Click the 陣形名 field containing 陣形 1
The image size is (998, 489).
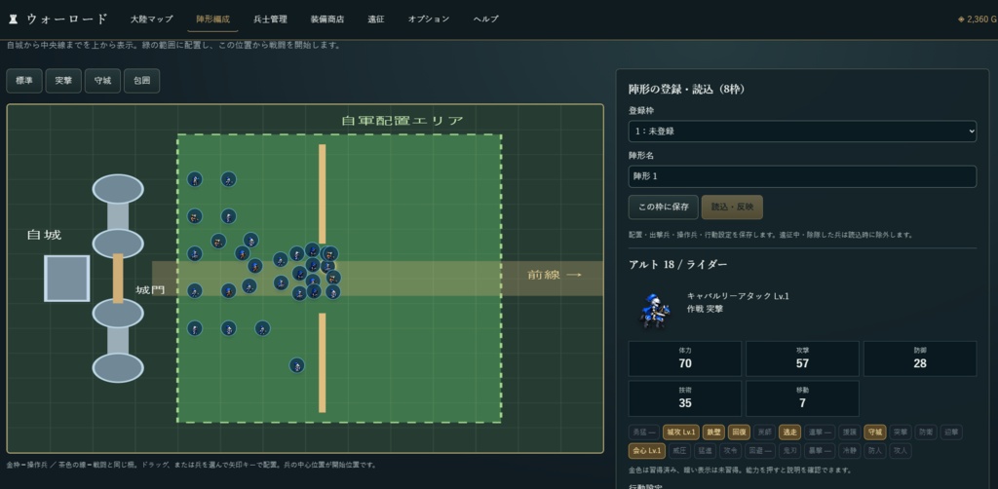pos(802,176)
